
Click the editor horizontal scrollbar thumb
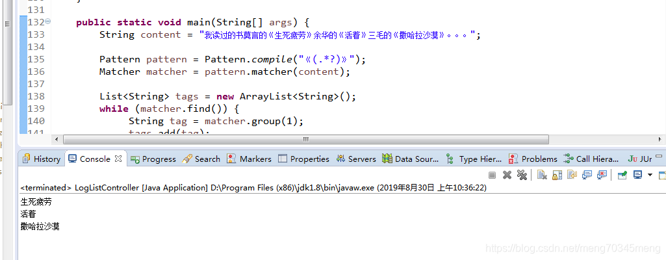pos(306,139)
